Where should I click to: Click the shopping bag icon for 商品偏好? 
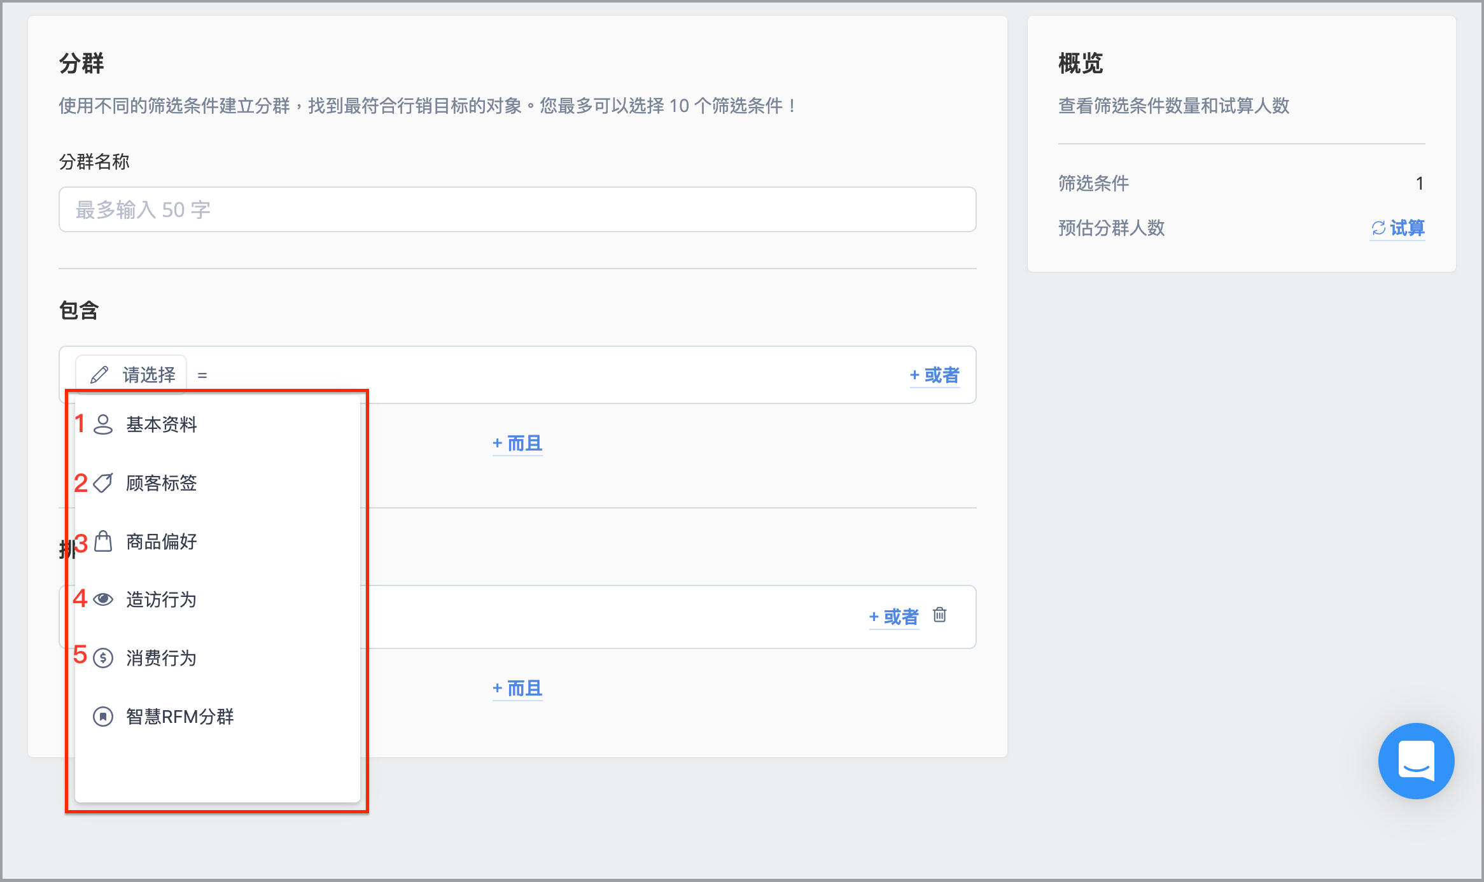pyautogui.click(x=103, y=542)
